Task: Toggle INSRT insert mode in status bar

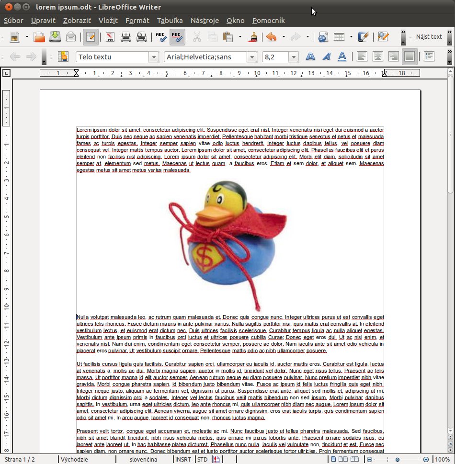Action: [183, 459]
